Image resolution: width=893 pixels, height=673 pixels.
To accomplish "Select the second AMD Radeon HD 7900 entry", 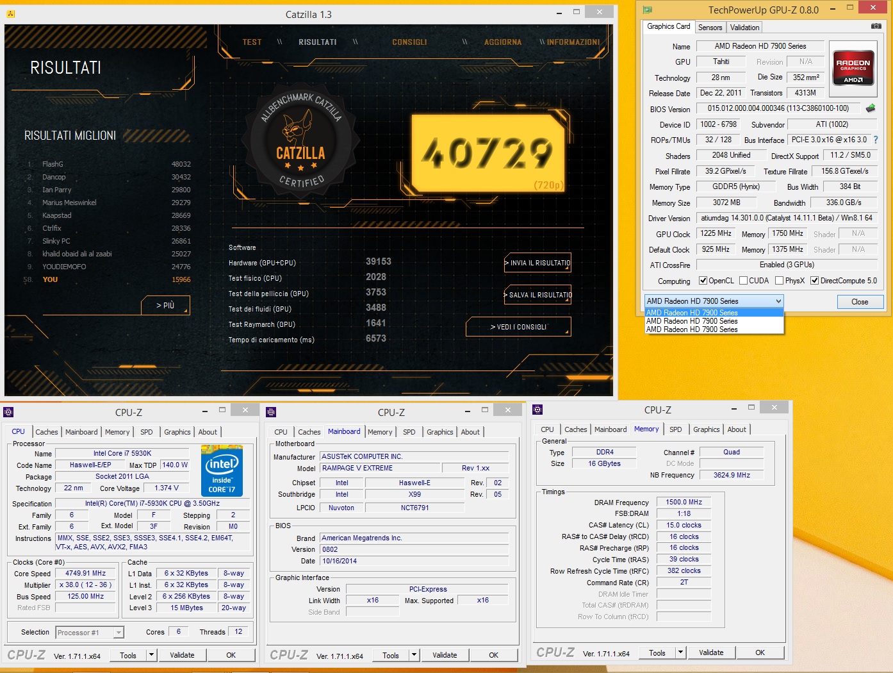I will click(714, 321).
